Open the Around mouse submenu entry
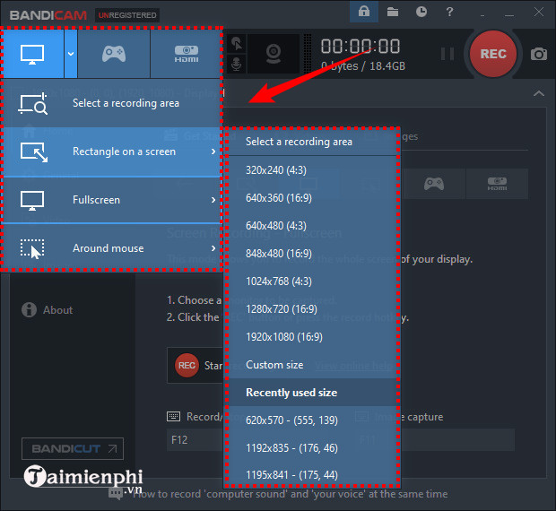 tap(112, 248)
